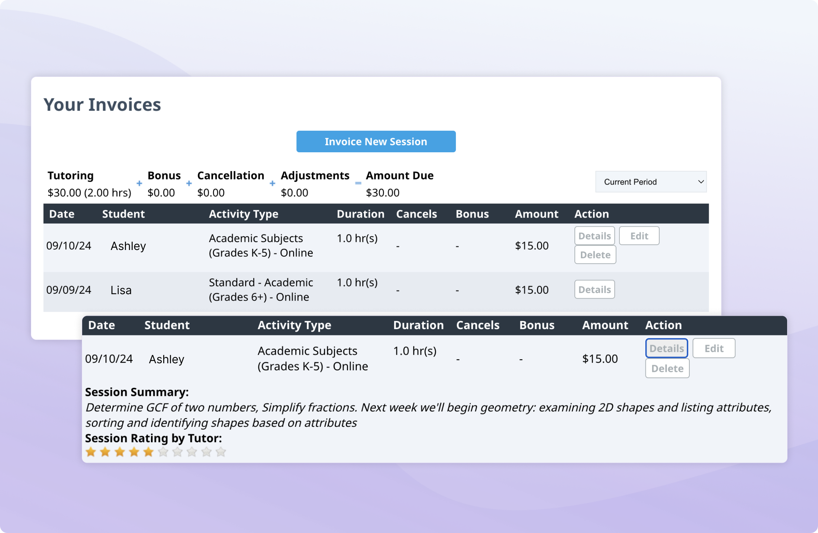
Task: Click the Amount column header in main table
Action: [536, 214]
